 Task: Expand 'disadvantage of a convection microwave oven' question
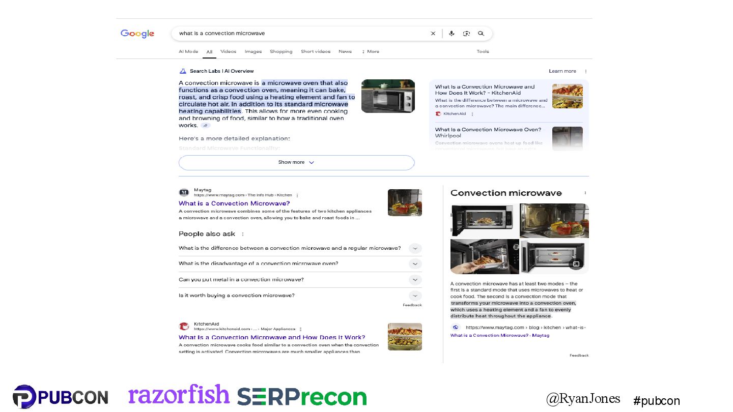300,263
